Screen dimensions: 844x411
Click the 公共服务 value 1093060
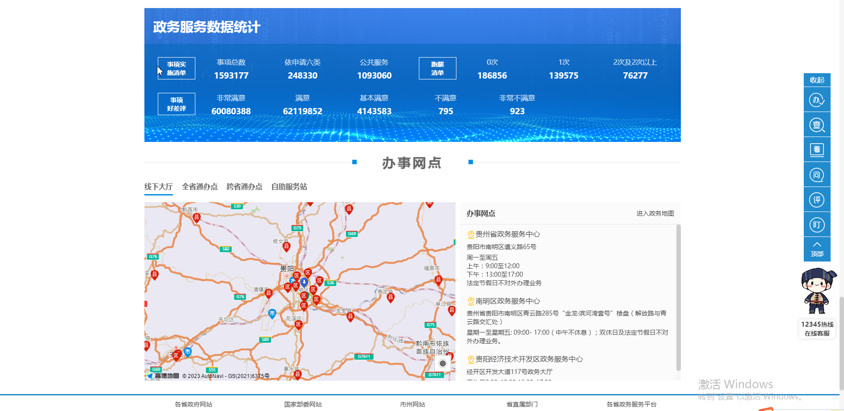(x=374, y=75)
